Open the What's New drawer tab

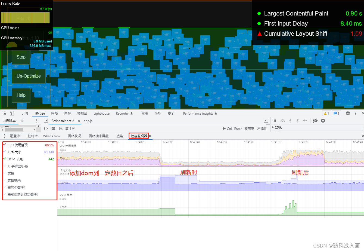pyautogui.click(x=52, y=136)
